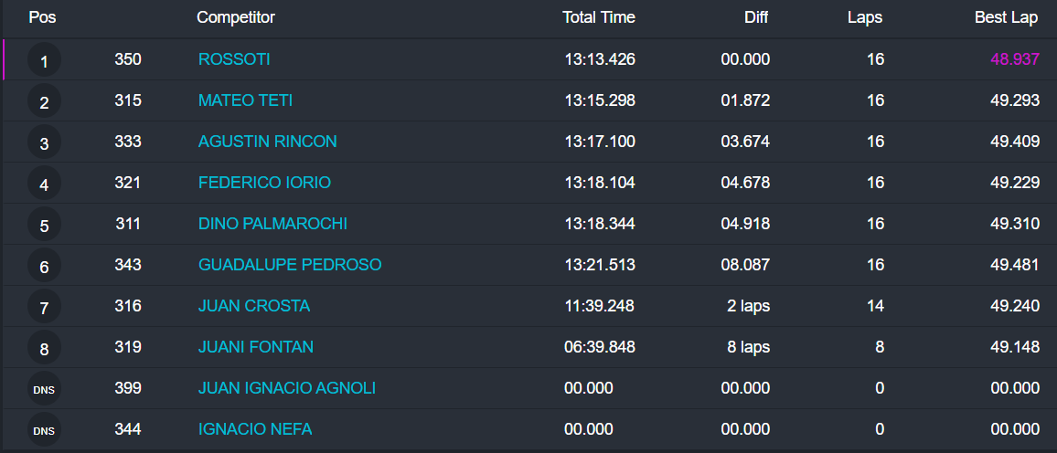
Task: Click the position 3 circle badge
Action: tap(44, 143)
